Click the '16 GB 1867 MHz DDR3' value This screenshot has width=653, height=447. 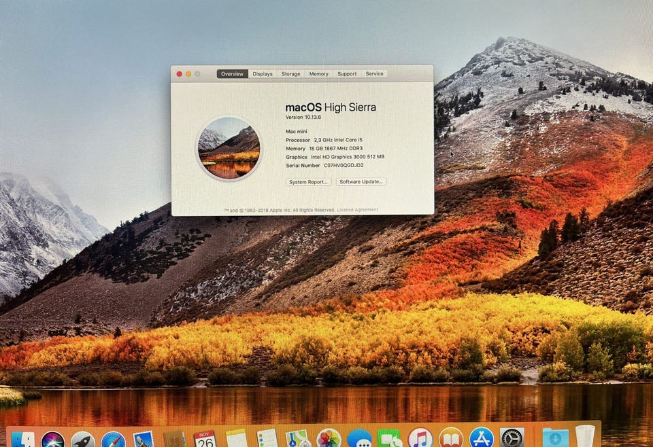335,148
